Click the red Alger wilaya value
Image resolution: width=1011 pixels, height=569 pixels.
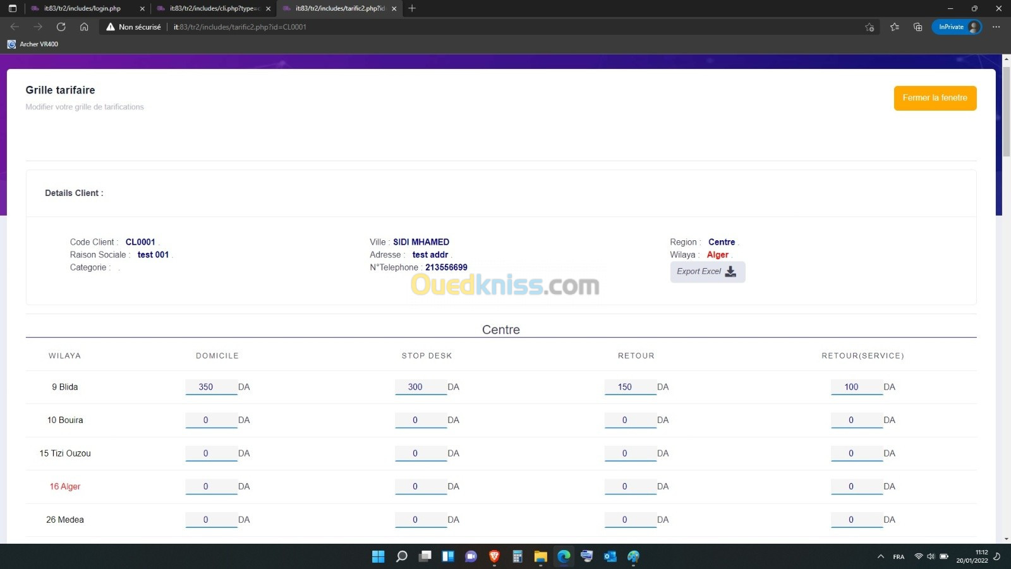click(x=717, y=255)
